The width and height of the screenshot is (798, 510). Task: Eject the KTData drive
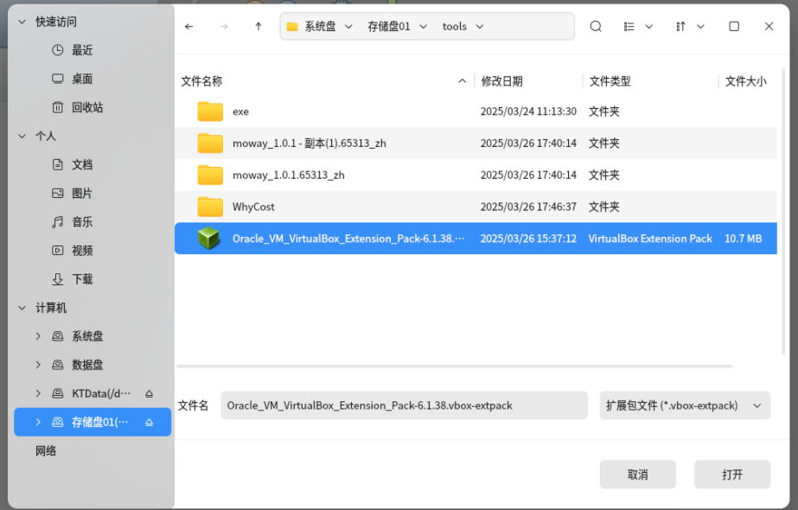pyautogui.click(x=149, y=393)
